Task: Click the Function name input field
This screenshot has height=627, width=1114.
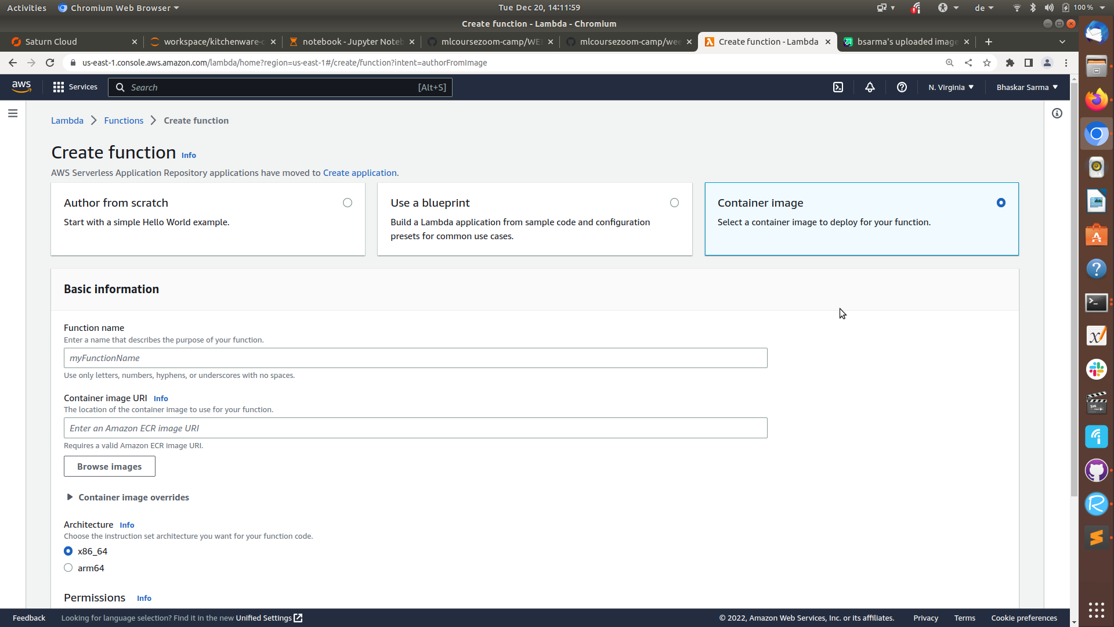Action: point(415,358)
